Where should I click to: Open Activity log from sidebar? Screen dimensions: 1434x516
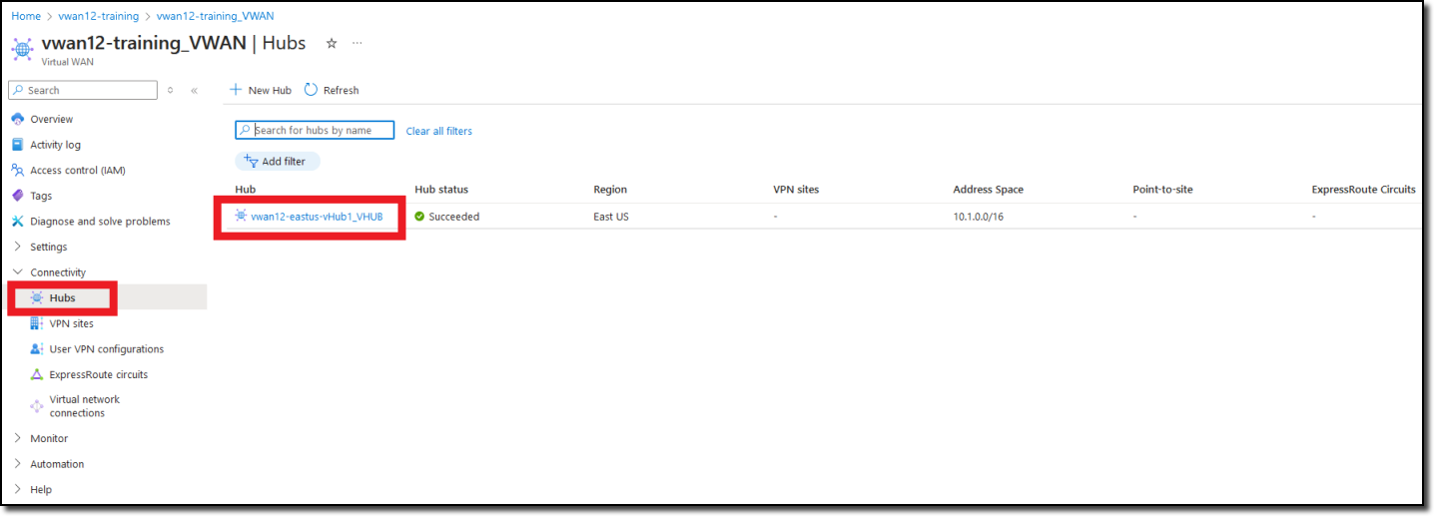tap(55, 145)
